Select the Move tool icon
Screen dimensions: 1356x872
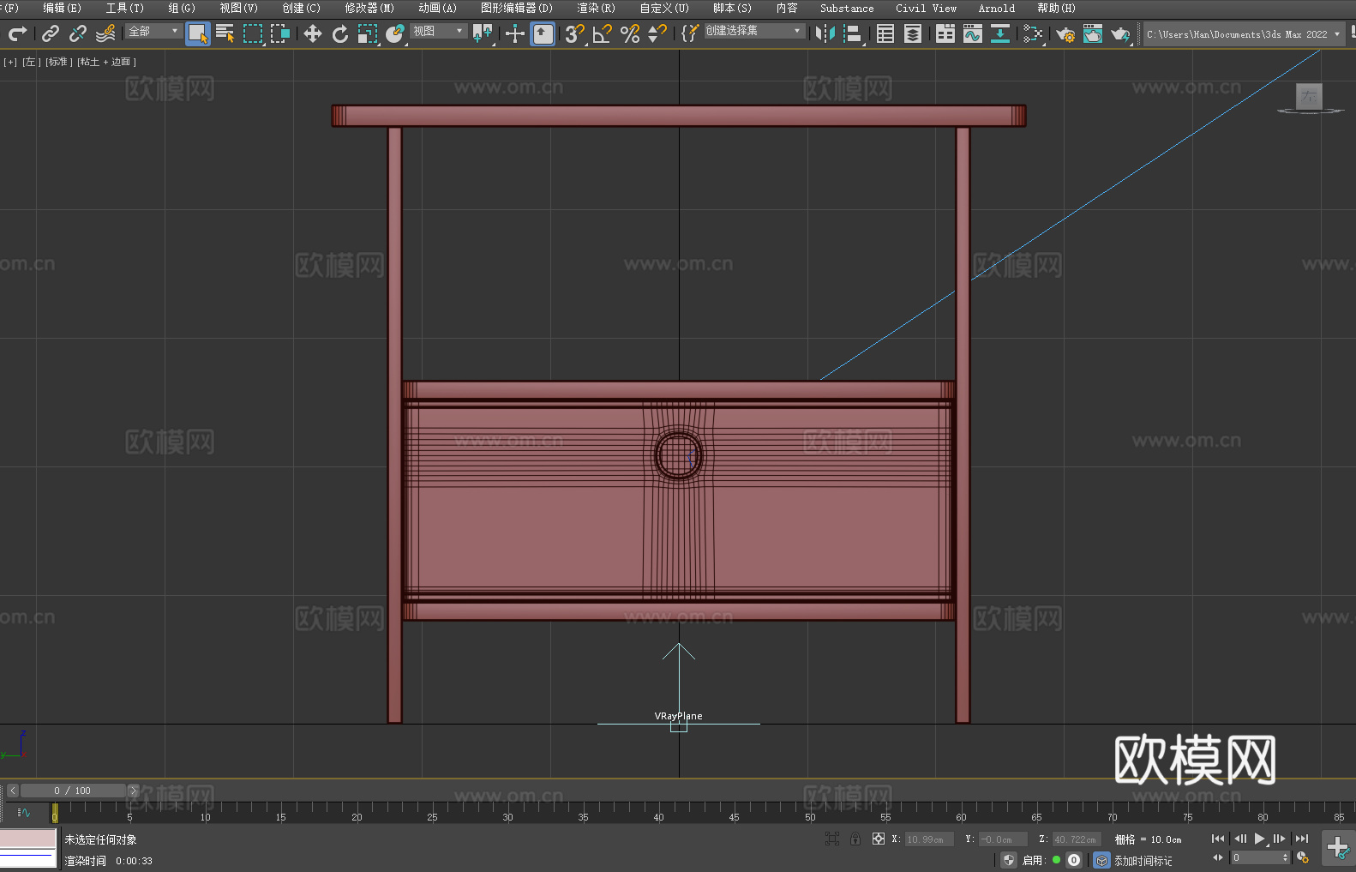click(x=313, y=33)
